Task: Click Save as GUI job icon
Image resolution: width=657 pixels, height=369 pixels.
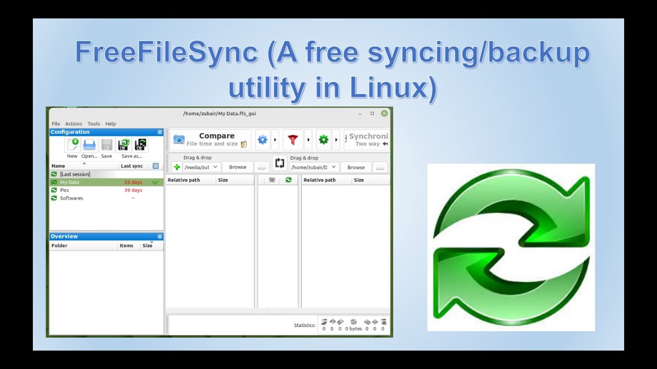Action: click(124, 145)
